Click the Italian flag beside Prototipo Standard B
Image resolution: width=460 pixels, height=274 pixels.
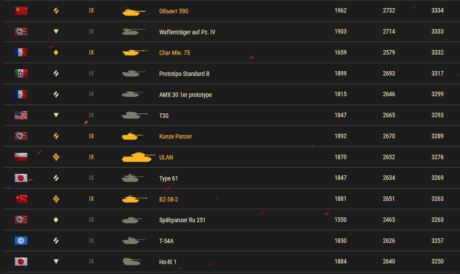(21, 73)
